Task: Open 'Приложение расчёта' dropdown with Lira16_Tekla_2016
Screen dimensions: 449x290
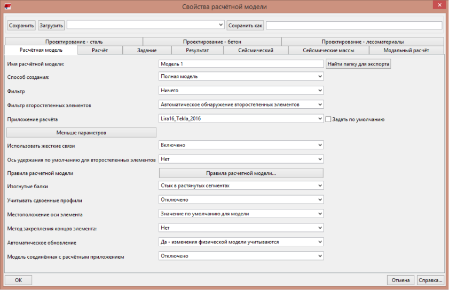Action: click(241, 119)
